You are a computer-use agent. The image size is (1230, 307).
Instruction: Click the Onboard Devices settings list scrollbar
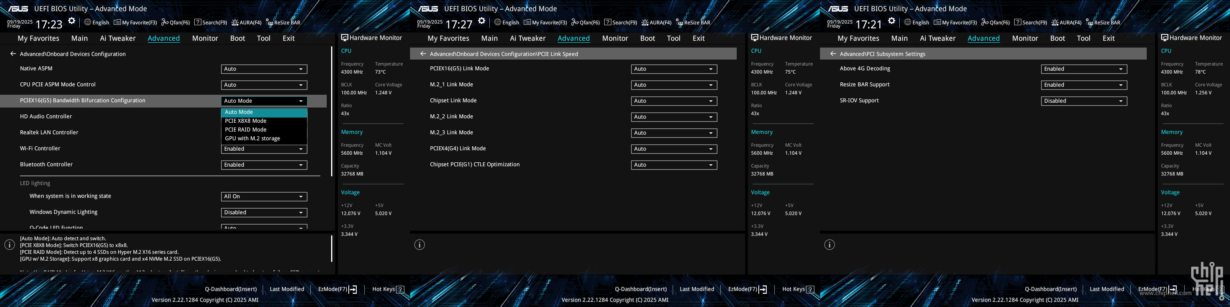point(332,111)
